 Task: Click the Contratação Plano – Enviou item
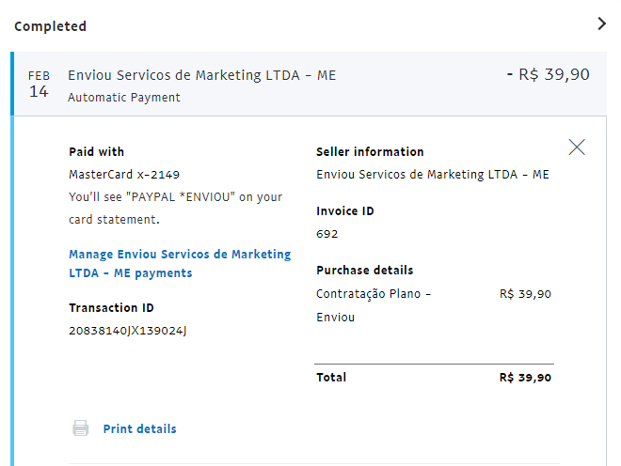(374, 305)
